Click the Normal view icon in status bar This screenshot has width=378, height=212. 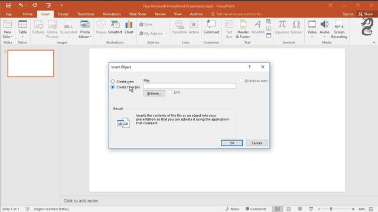click(278, 209)
